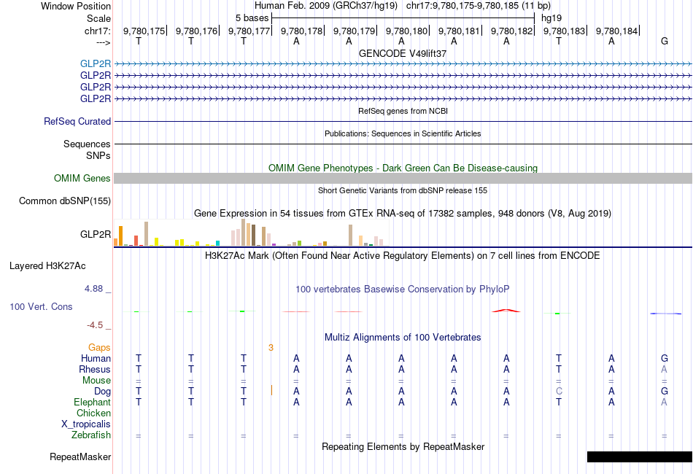Click the pale A base in Rhesus row

(x=664, y=369)
